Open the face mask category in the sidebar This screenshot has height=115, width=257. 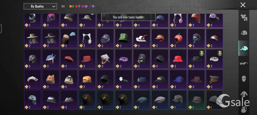coord(244,79)
